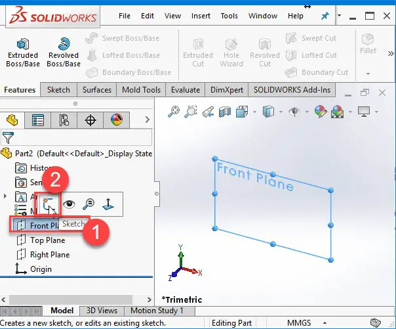Switch to the Motion Study 1 tab

(157, 311)
